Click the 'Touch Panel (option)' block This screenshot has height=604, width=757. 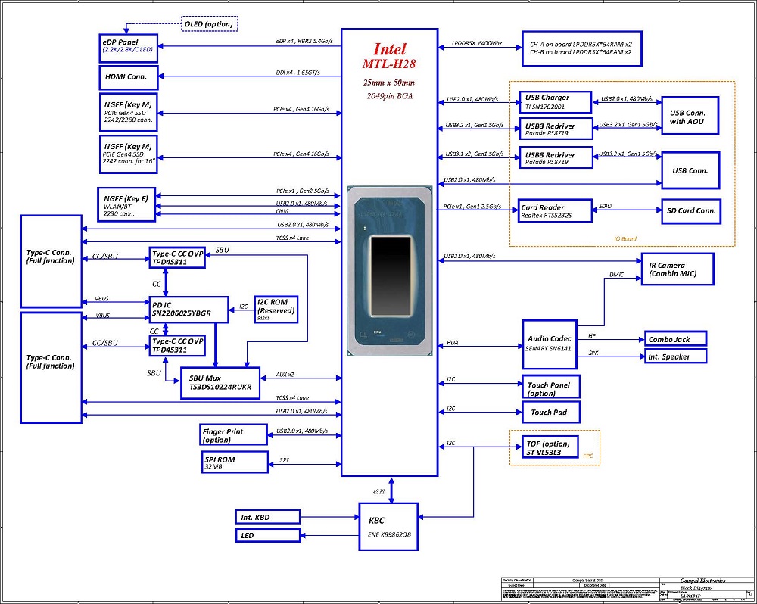click(551, 387)
